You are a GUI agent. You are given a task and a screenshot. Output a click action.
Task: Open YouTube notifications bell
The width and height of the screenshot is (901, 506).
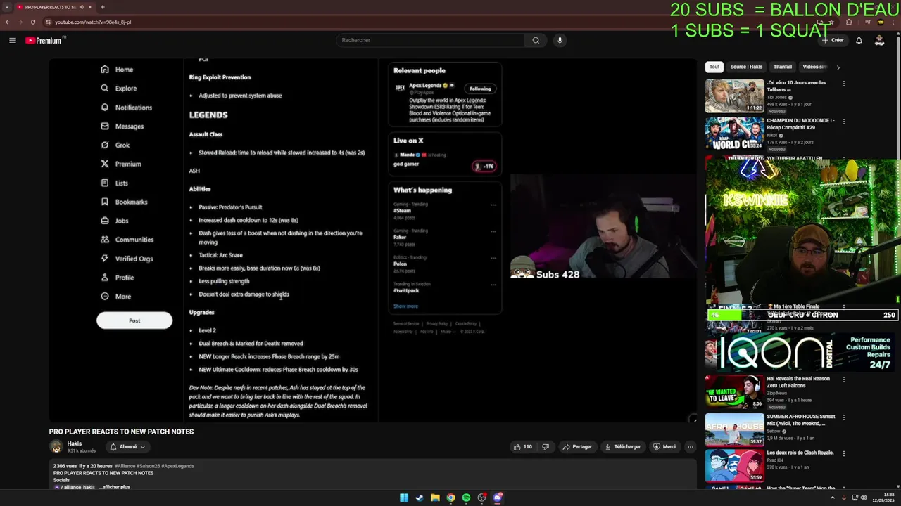pos(859,40)
